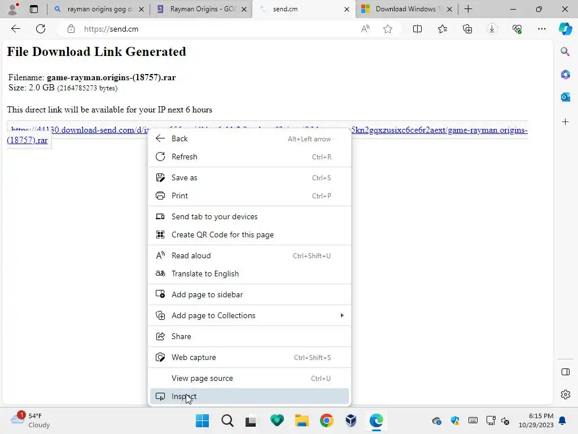
Task: Open the Downloads toolbar icon
Action: (492, 29)
